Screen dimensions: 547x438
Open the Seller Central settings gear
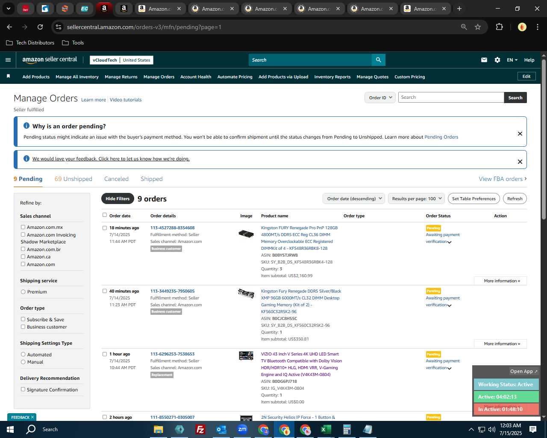click(x=497, y=60)
